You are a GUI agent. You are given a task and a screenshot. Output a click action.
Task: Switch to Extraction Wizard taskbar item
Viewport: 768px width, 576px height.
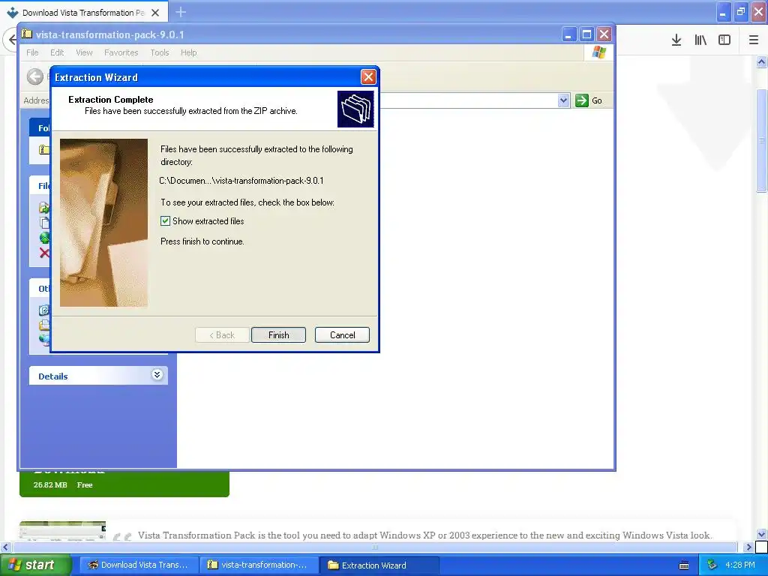(379, 565)
